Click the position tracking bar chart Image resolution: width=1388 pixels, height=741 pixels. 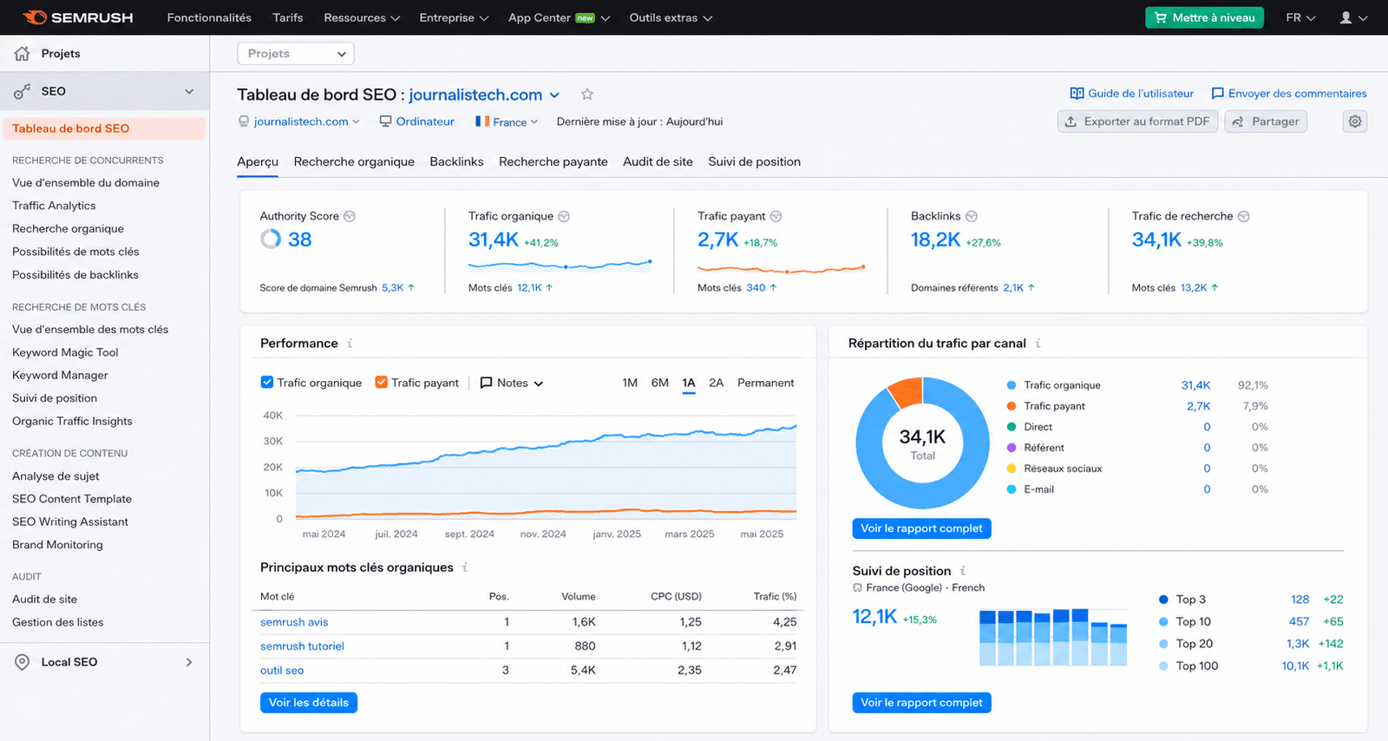[x=1053, y=637]
